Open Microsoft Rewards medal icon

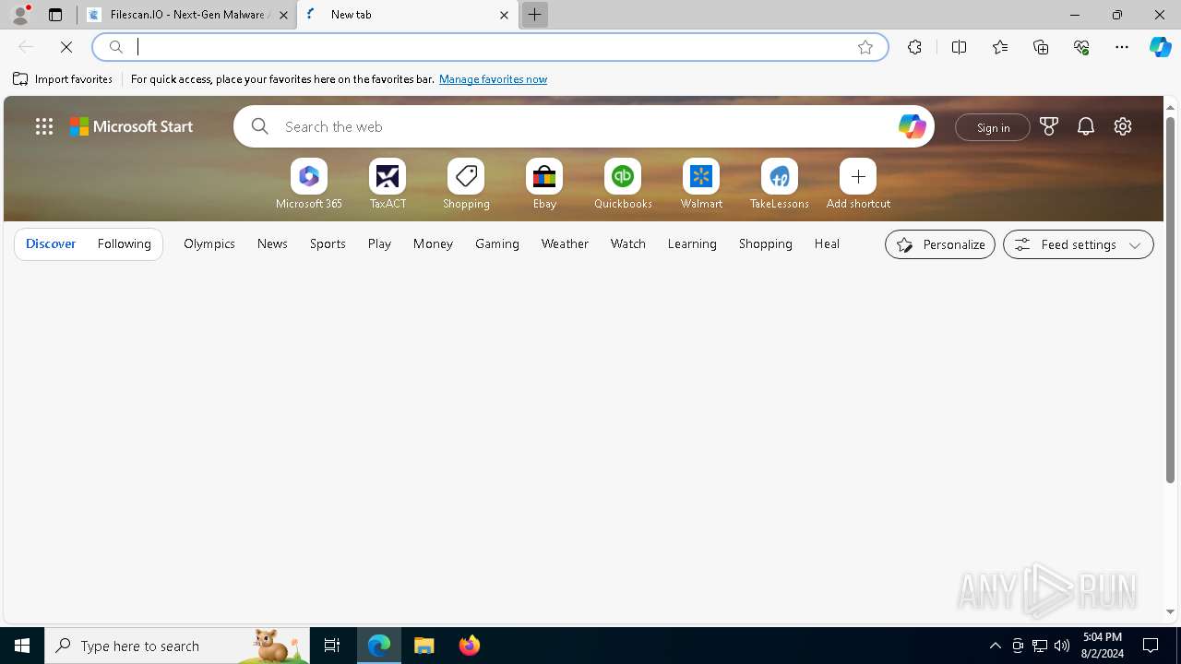(x=1049, y=126)
